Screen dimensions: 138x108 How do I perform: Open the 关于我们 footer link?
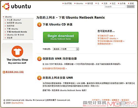point(96,100)
